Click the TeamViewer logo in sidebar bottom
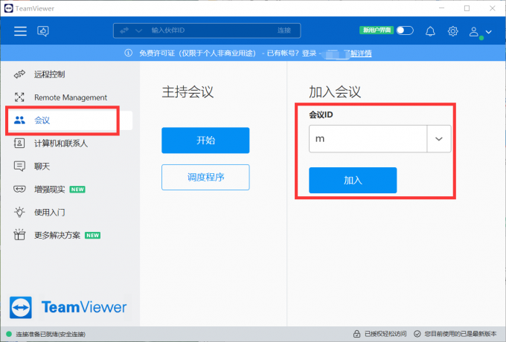Viewport: 506px width, 342px height. [68, 307]
